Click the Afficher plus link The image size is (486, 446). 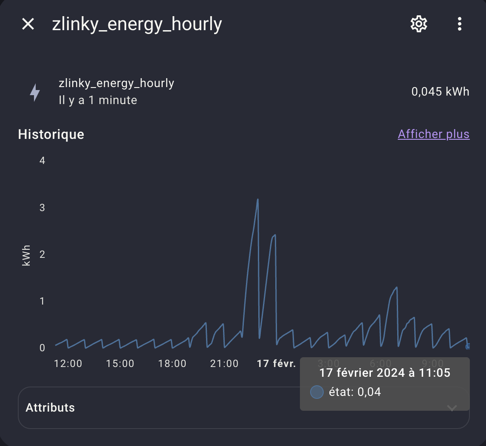point(433,134)
